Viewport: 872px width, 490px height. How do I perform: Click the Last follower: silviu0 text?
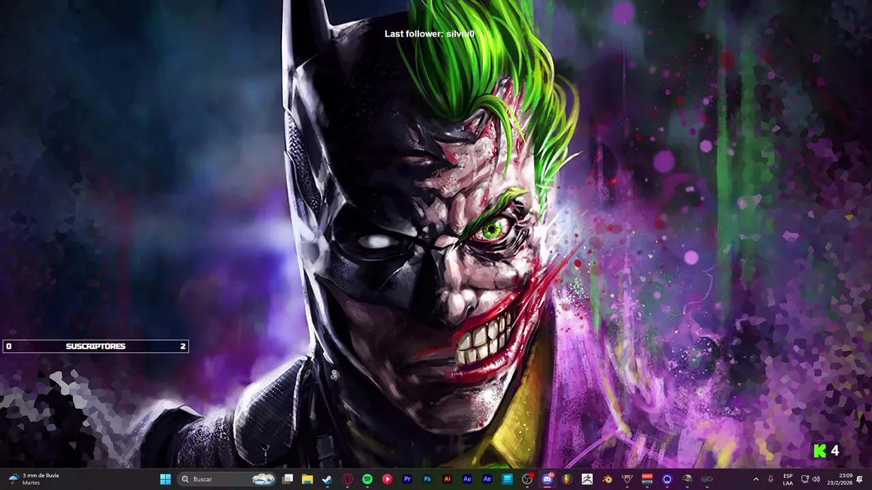click(429, 34)
